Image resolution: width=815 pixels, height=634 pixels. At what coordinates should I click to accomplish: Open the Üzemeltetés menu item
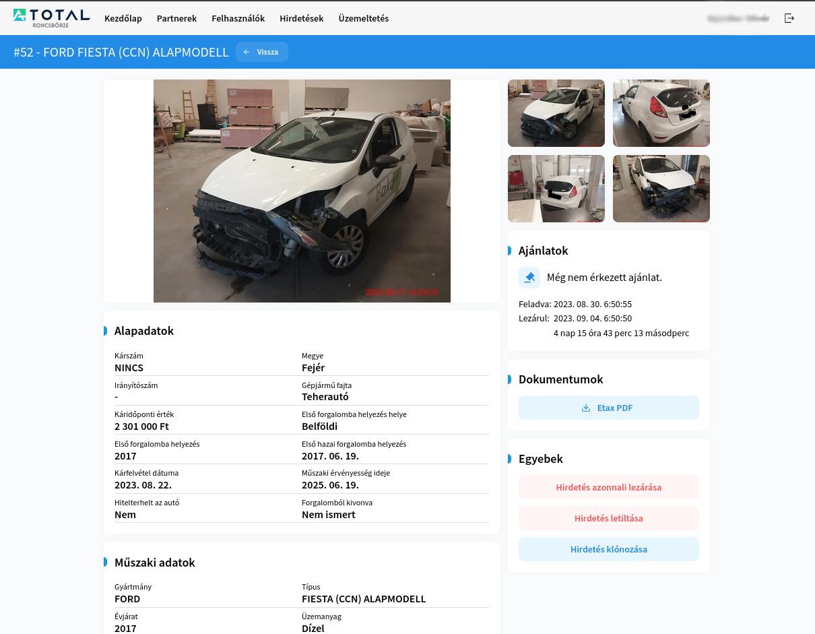(x=364, y=18)
